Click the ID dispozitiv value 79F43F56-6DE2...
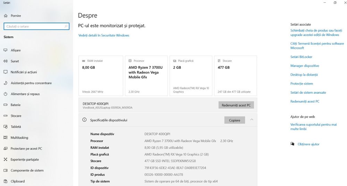The height and width of the screenshot is (186, 347). (175, 168)
